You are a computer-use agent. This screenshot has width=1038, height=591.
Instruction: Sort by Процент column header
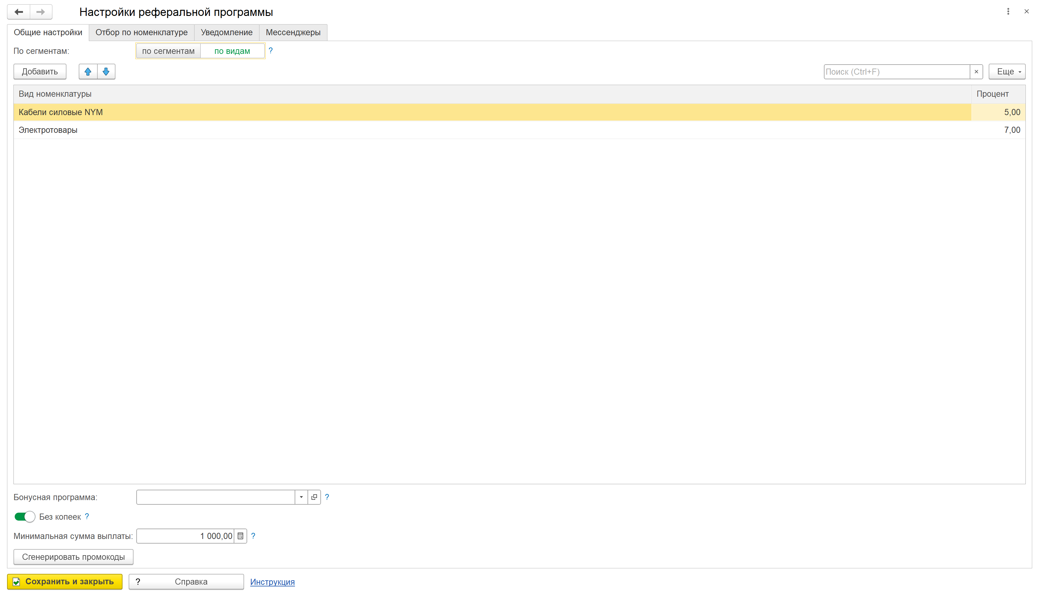click(x=998, y=94)
